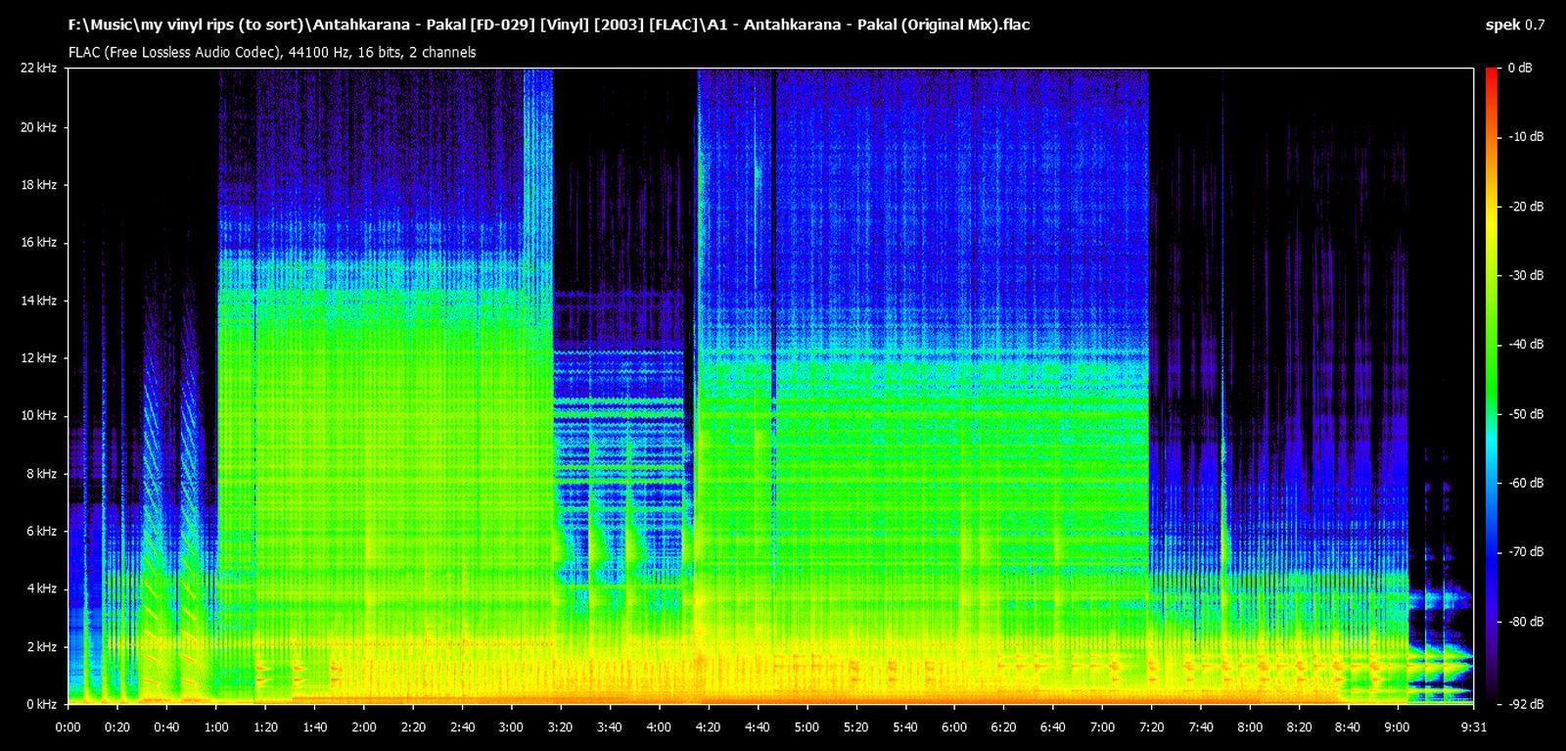Click the 0:00 time axis label
1566x751 pixels.
pos(69,728)
